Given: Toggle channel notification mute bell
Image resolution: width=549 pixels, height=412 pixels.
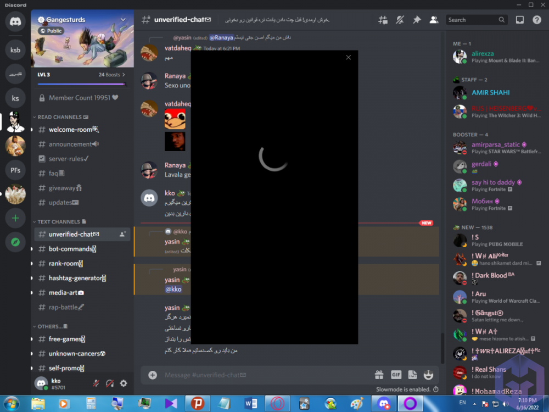Looking at the screenshot, I should (x=400, y=20).
